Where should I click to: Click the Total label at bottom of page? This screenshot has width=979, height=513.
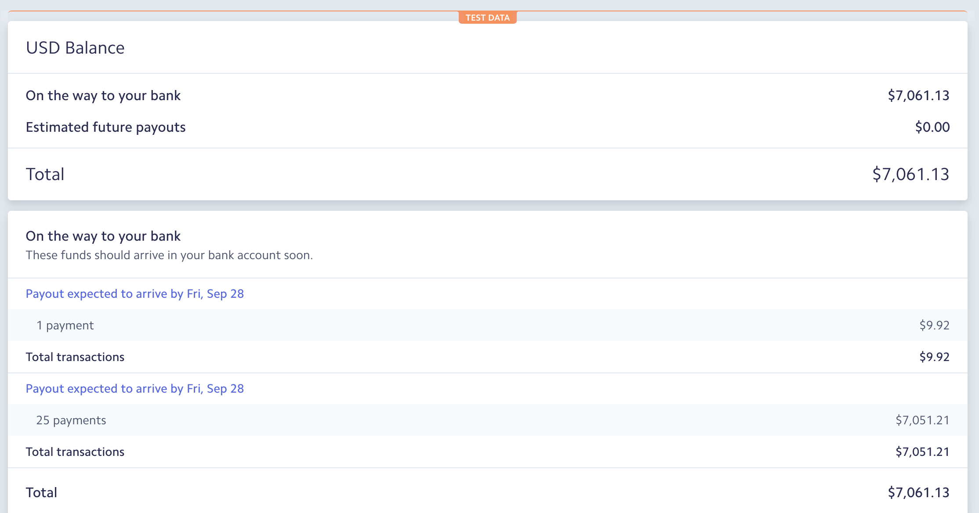pyautogui.click(x=41, y=493)
